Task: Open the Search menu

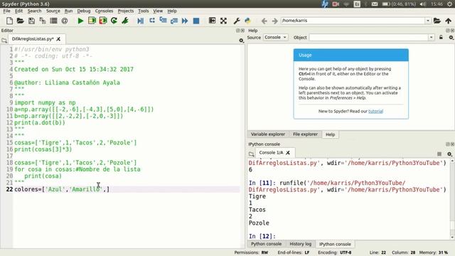Action: (34, 11)
